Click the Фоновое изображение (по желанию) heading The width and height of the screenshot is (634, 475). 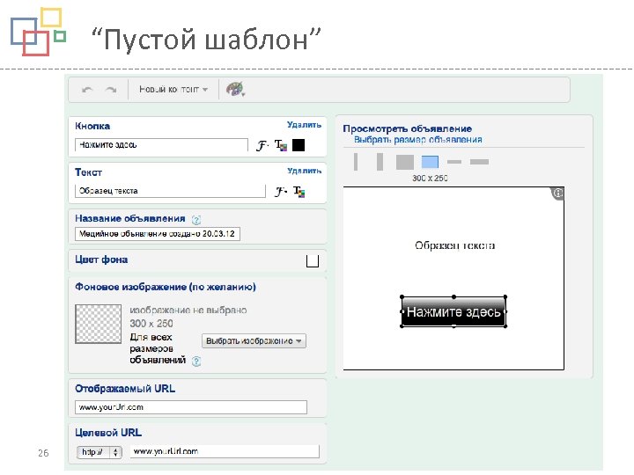pos(166,287)
